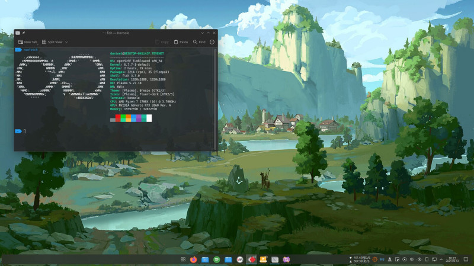
Task: Click the orange color block in neofetch output
Action: pyautogui.click(x=128, y=118)
